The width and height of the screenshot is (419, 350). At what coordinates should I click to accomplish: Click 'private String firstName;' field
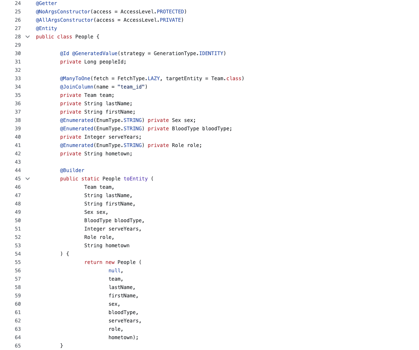pos(98,112)
